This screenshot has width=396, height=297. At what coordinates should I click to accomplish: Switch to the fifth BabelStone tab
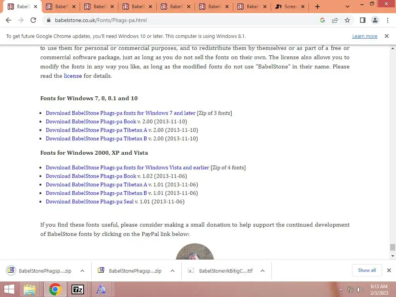(176, 7)
